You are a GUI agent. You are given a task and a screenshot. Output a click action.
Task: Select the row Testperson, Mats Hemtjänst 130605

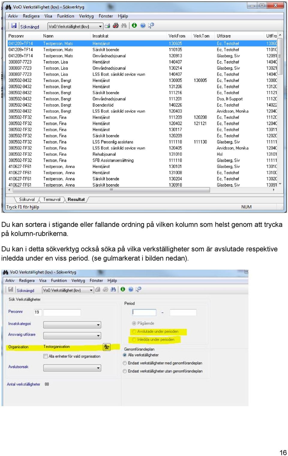(x=142, y=43)
